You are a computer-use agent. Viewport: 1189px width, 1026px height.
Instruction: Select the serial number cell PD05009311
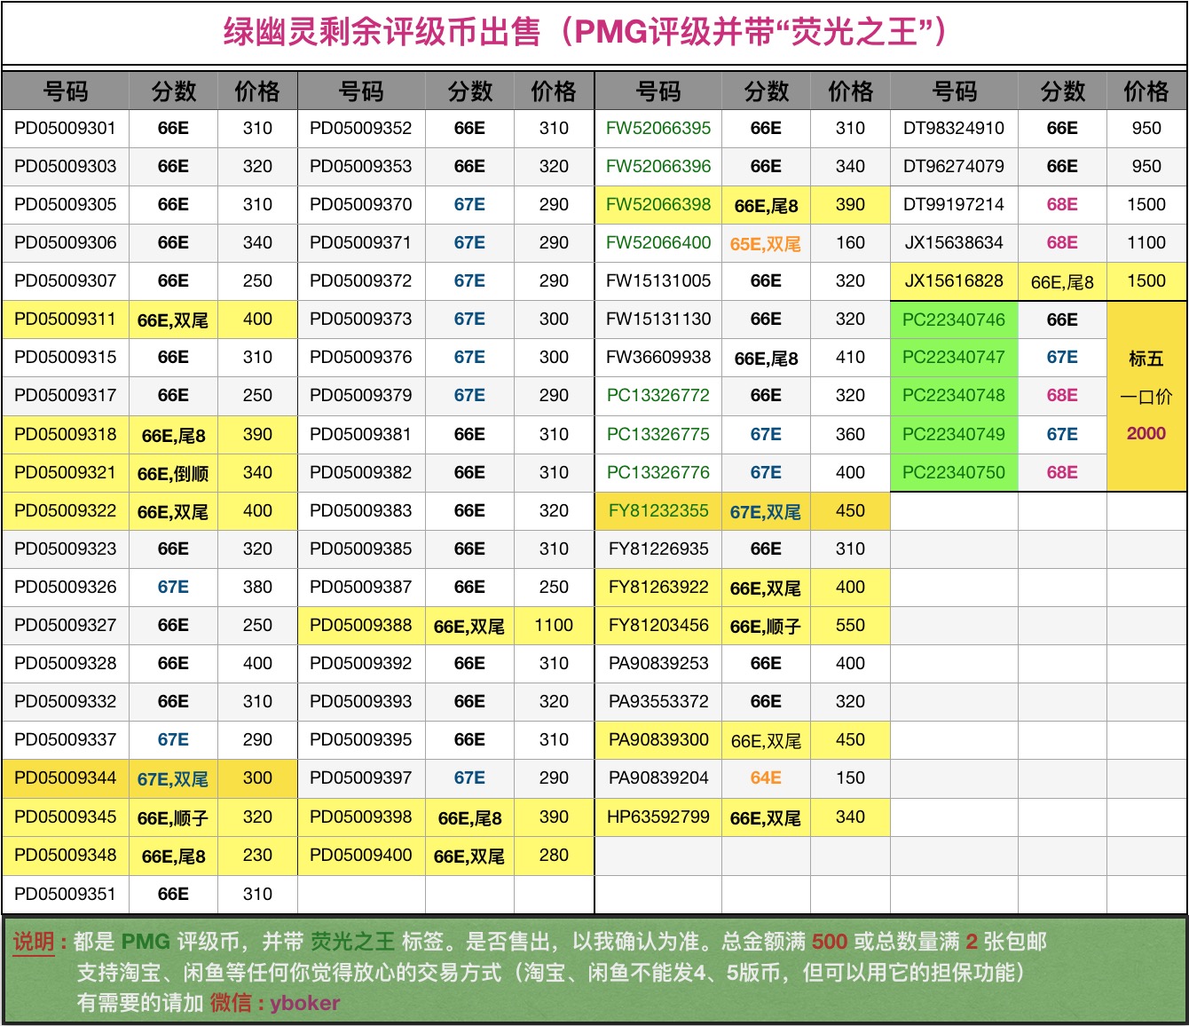click(x=66, y=320)
